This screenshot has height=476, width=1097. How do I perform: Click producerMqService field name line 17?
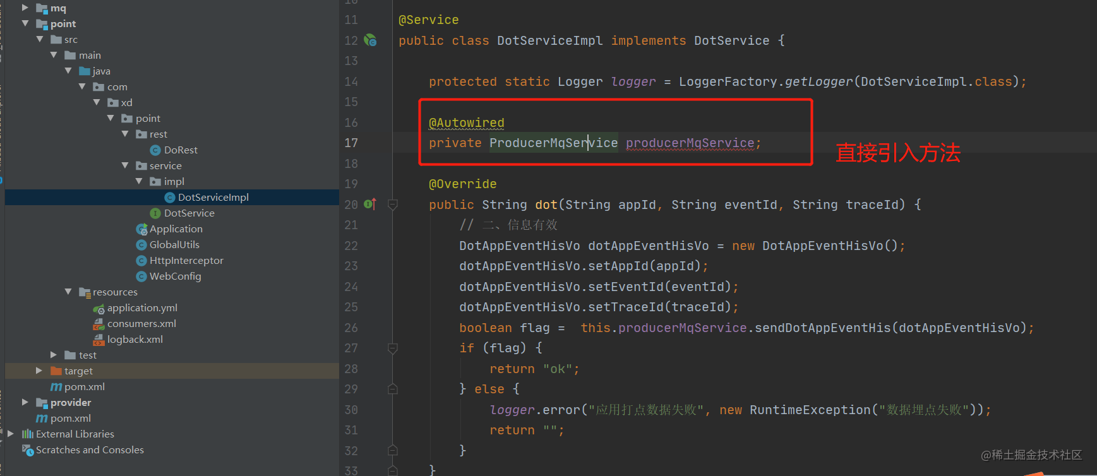coord(690,143)
